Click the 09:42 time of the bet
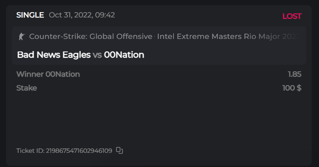319x167 pixels. click(105, 15)
